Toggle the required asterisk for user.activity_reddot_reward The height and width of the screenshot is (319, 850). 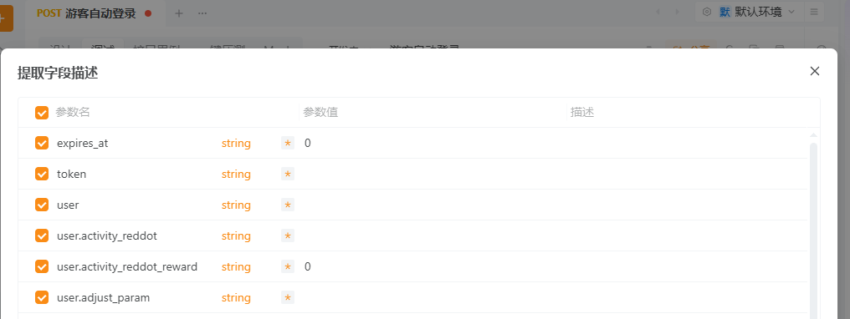288,266
